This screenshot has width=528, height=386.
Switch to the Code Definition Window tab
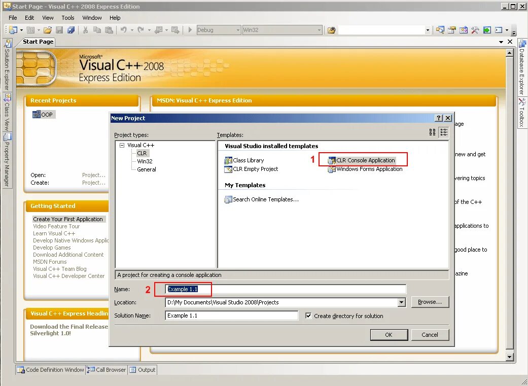tap(51, 370)
